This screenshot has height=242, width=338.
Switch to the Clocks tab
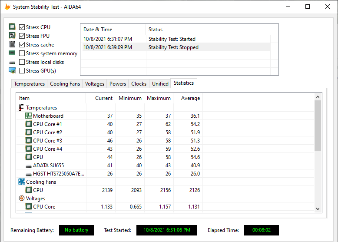coord(139,83)
